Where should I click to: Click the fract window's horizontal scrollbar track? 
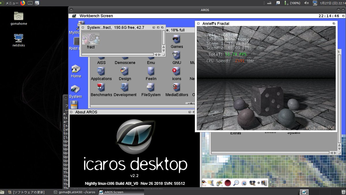pos(118,54)
